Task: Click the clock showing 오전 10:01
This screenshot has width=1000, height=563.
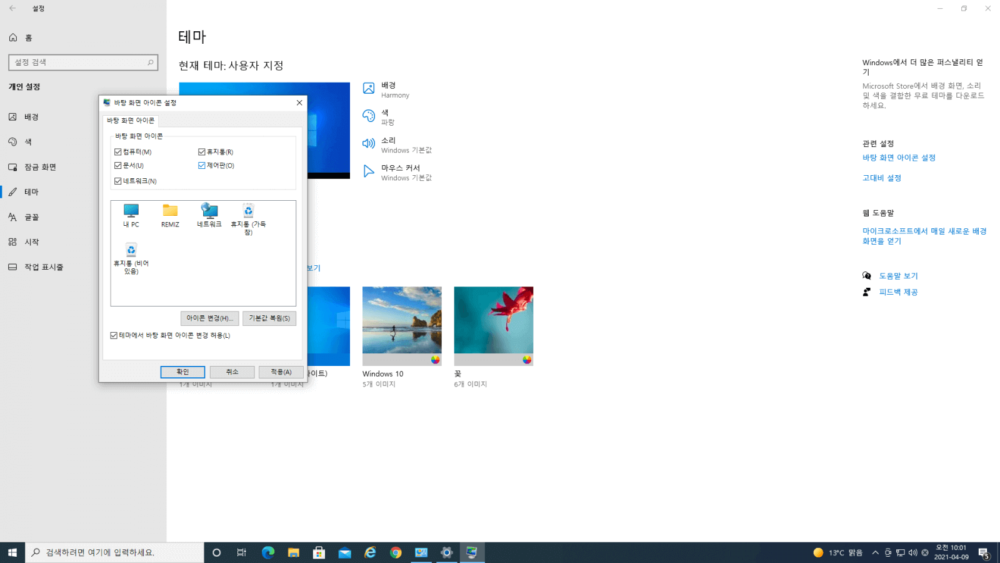Action: click(x=951, y=552)
